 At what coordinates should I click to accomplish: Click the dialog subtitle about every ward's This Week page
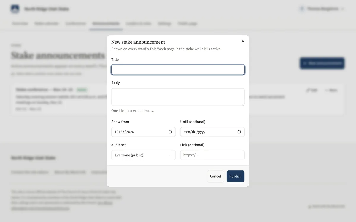tap(166, 49)
